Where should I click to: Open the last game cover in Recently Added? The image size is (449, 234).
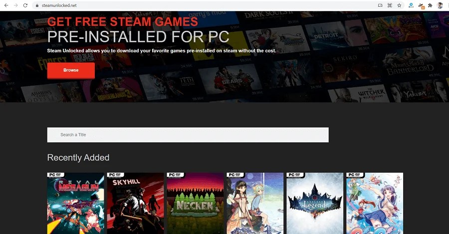point(375,203)
